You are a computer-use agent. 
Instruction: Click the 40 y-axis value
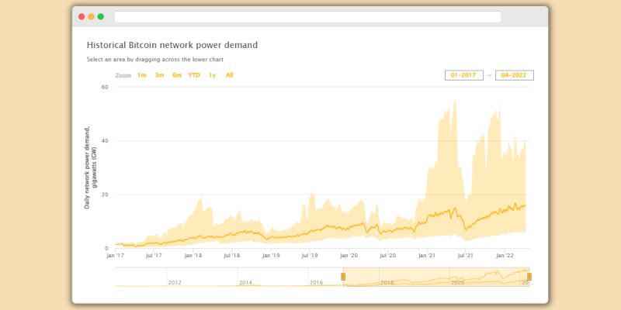pyautogui.click(x=105, y=141)
